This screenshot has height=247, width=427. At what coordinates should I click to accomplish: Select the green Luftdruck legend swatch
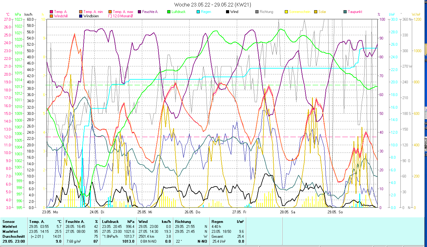coord(169,12)
